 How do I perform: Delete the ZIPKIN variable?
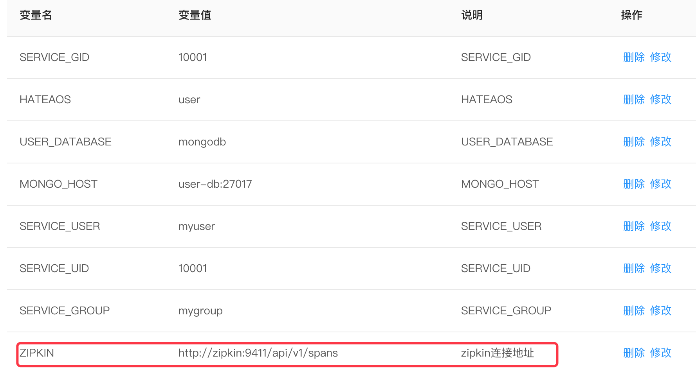(x=634, y=353)
